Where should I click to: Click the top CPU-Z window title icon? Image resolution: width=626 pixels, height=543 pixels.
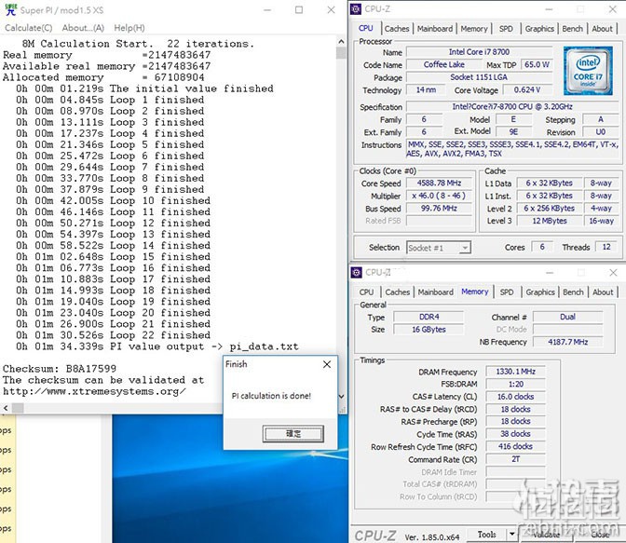tap(356, 9)
